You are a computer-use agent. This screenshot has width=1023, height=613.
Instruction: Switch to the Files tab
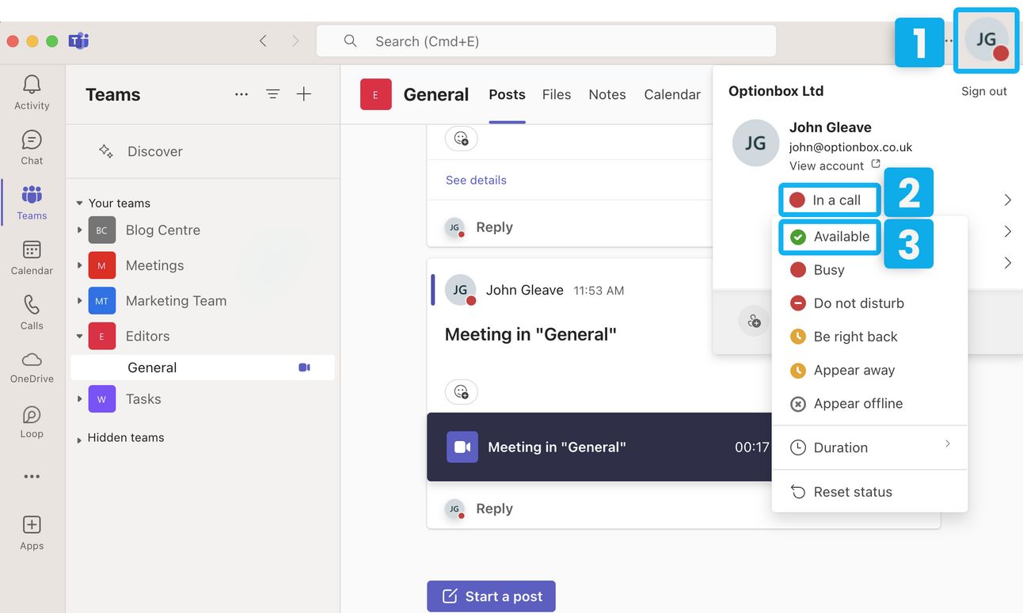tap(557, 94)
